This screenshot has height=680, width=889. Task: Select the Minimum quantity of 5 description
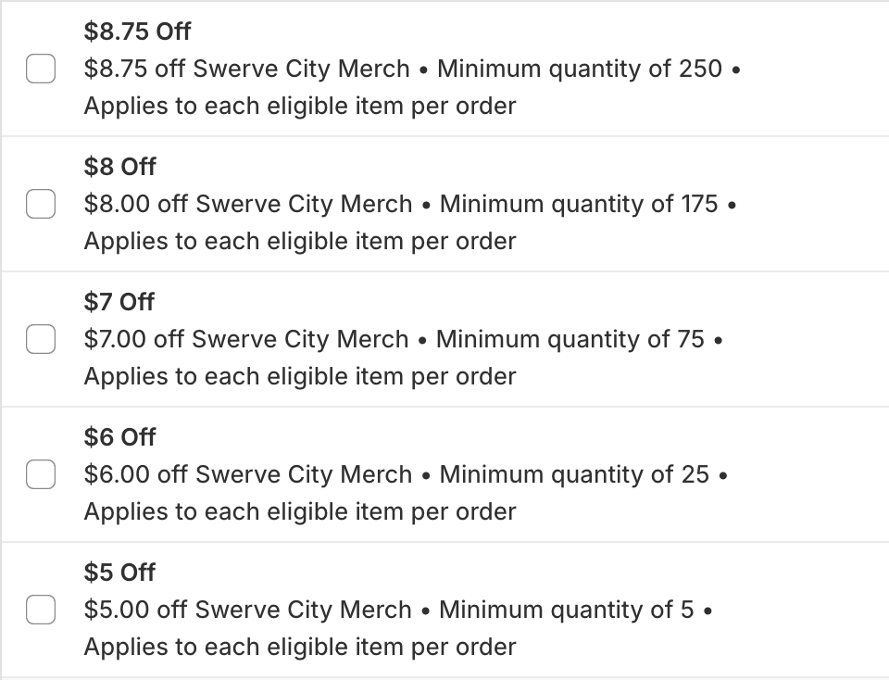click(567, 610)
